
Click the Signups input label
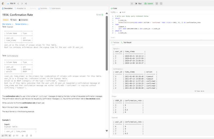[116, 49]
